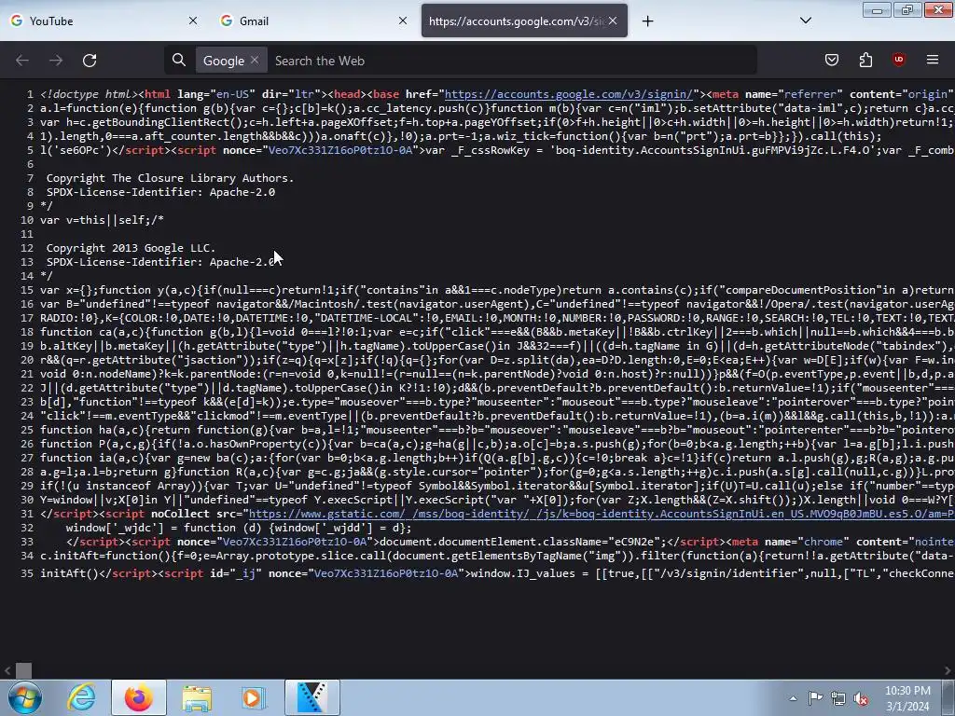Go forward with the forward arrow
This screenshot has height=716, width=955.
pyautogui.click(x=56, y=61)
